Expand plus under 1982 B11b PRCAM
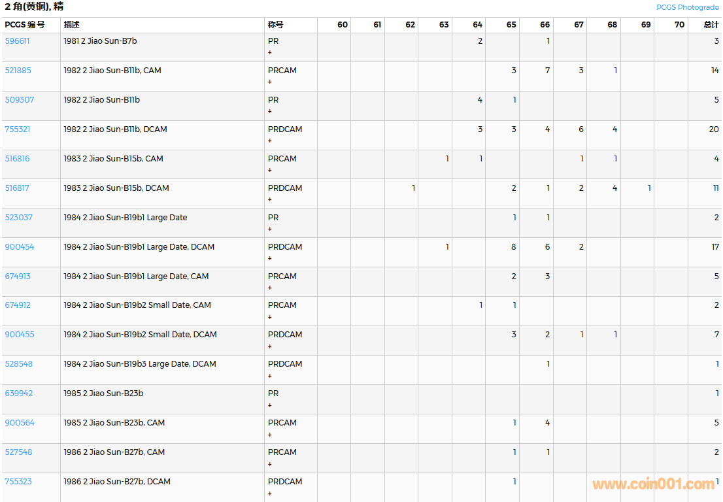Viewport: 723px width, 502px height. coord(270,82)
